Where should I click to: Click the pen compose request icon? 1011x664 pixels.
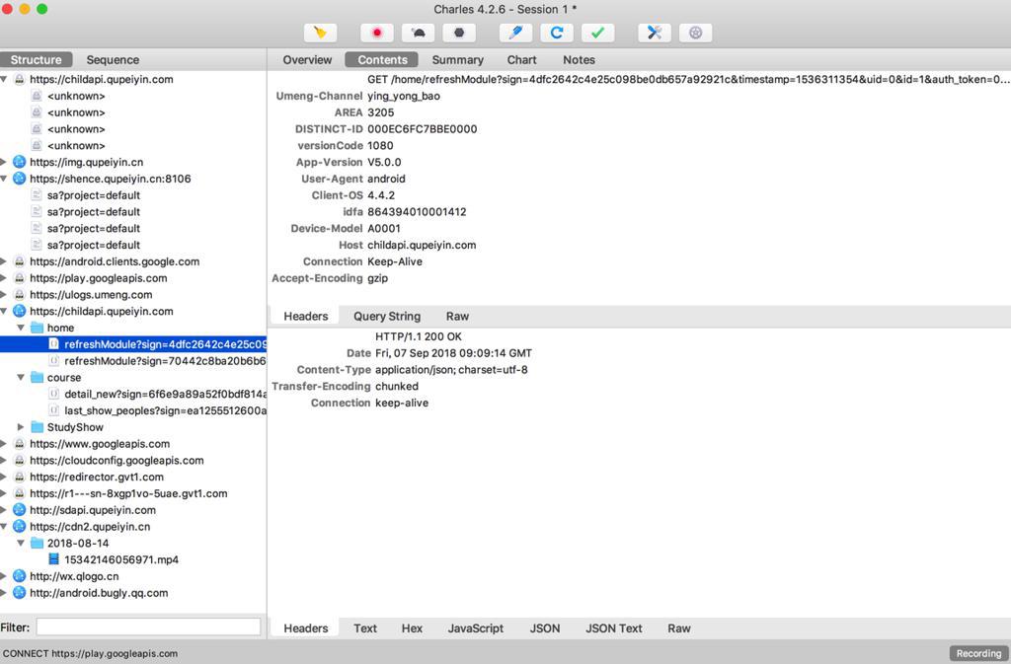pyautogui.click(x=515, y=33)
